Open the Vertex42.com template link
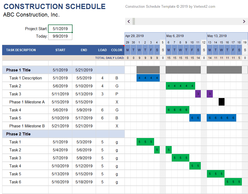The height and width of the screenshot is (194, 248). coord(205,6)
